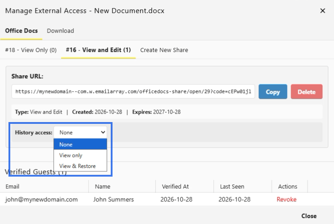
Task: Click the Verified At column header
Action: pos(185,186)
